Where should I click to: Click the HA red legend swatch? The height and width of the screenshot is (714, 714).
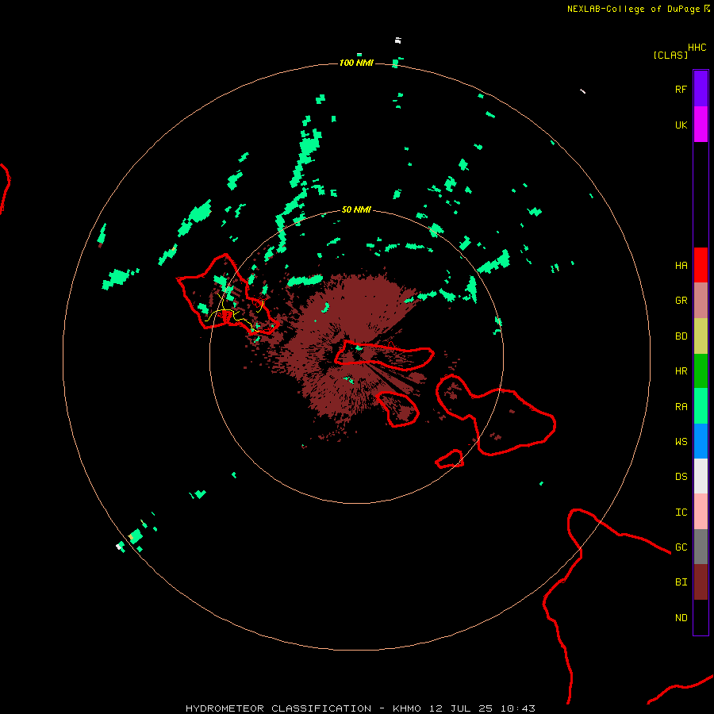pyautogui.click(x=701, y=265)
